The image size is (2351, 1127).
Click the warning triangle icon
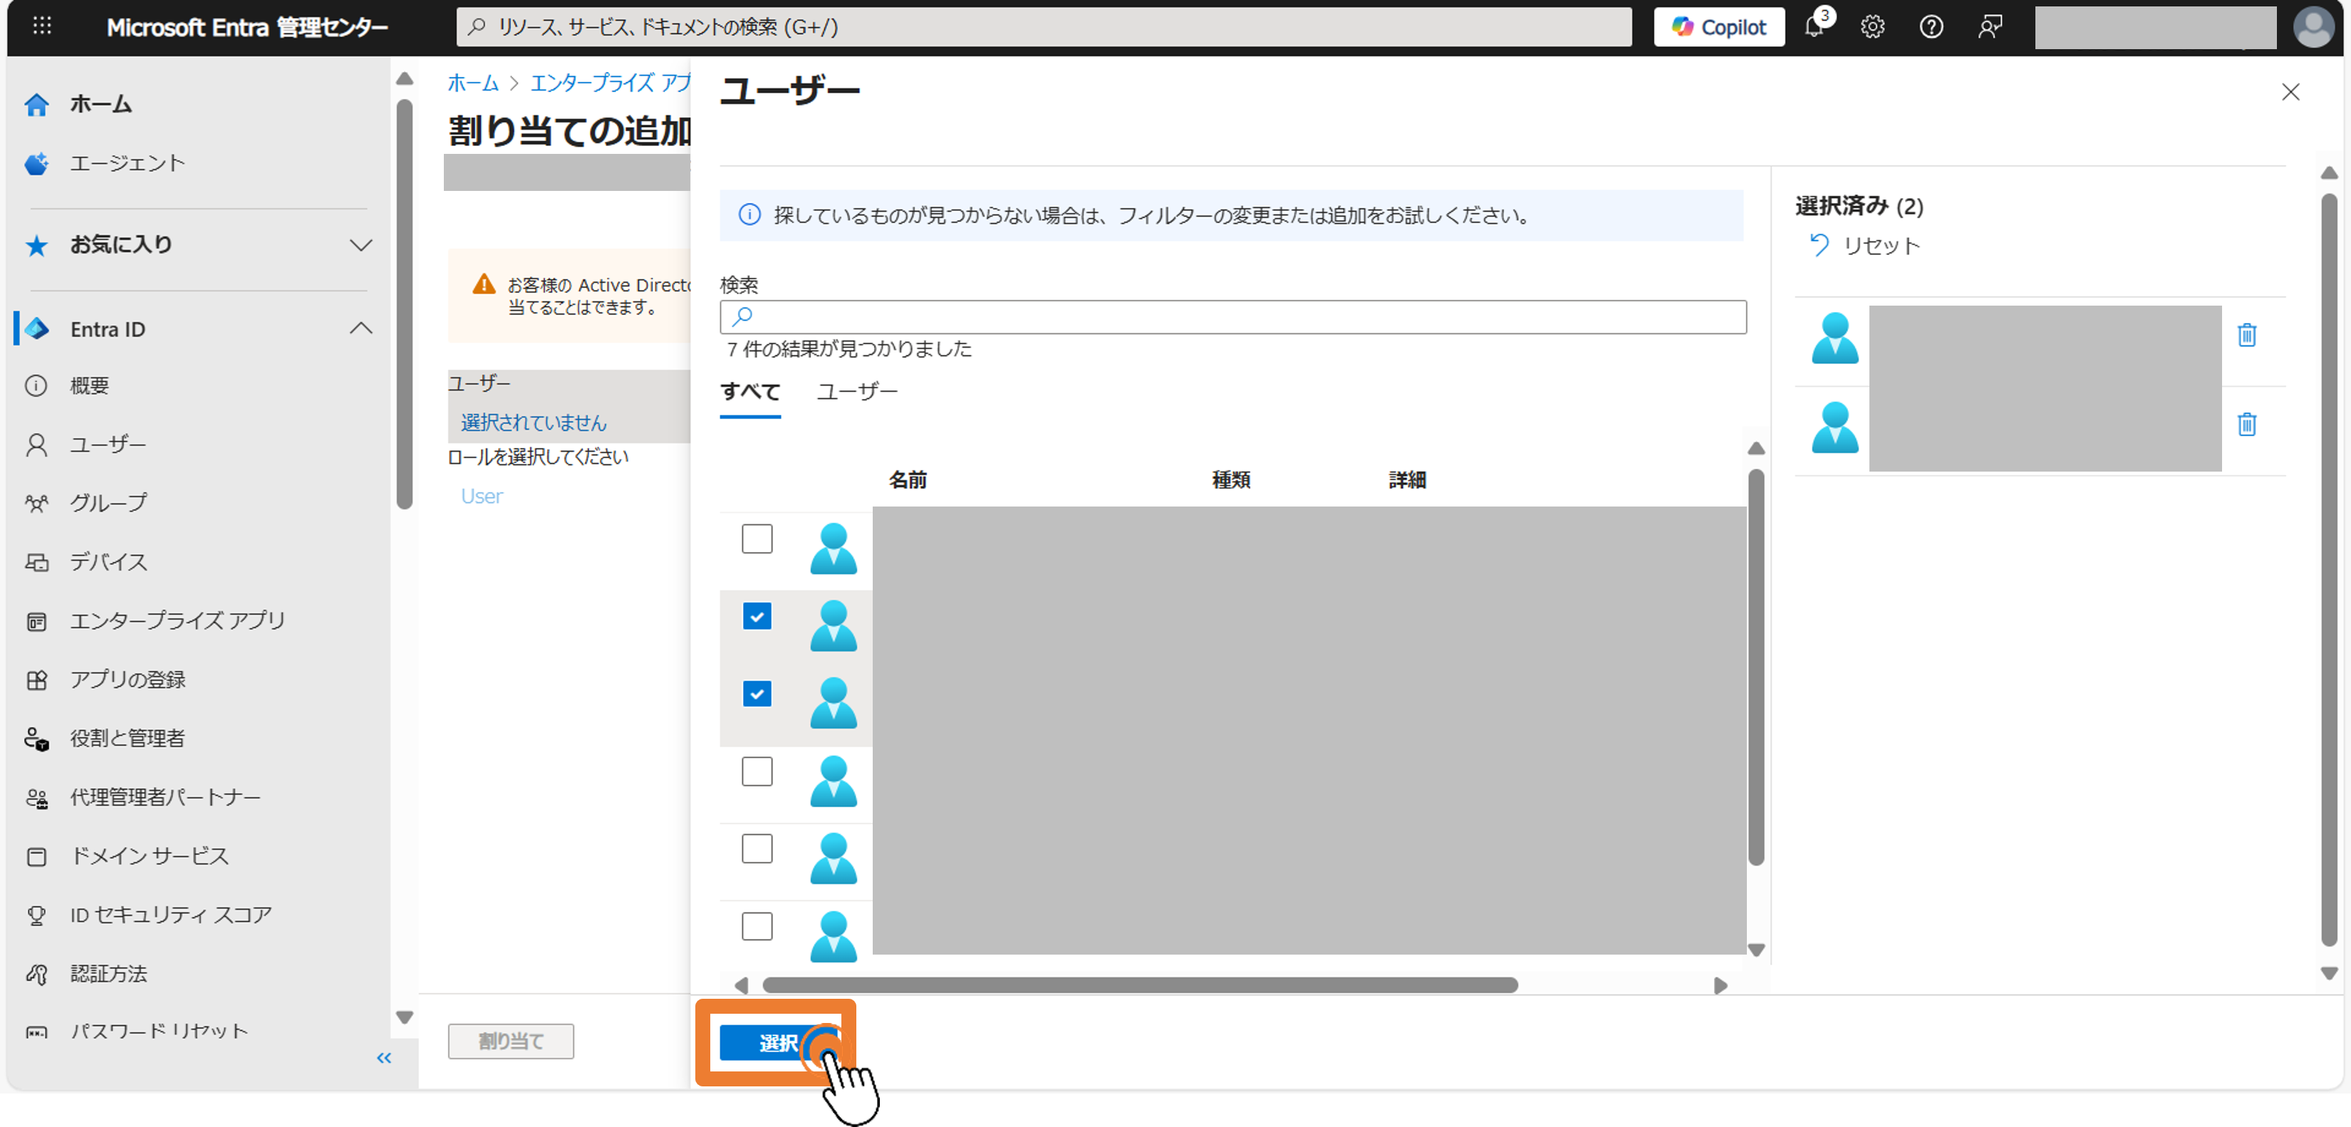[484, 285]
